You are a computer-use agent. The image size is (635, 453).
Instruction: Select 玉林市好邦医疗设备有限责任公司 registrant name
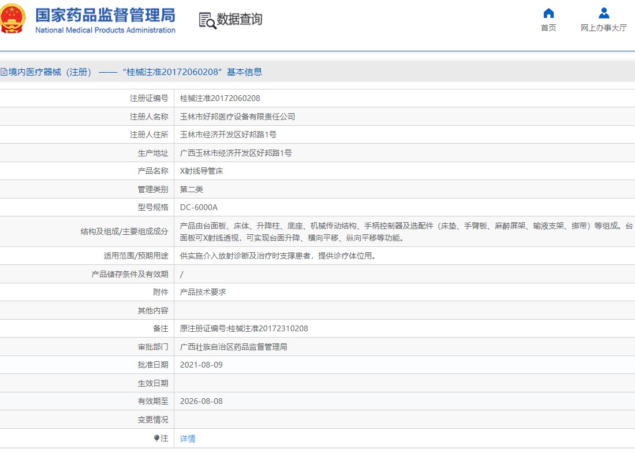point(237,117)
